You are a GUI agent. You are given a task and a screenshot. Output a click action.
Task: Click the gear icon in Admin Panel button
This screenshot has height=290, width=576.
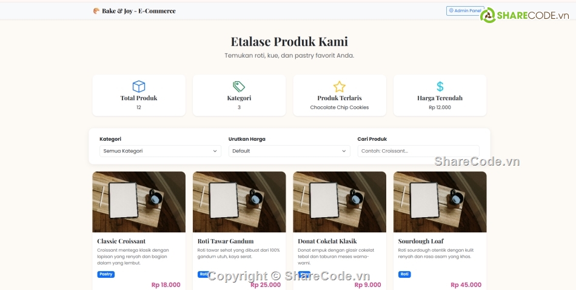point(451,11)
